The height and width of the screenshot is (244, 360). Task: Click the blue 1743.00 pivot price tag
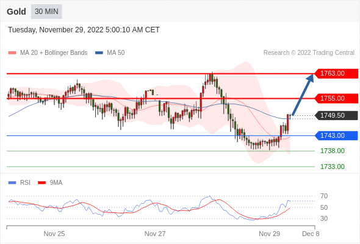tap(336, 135)
